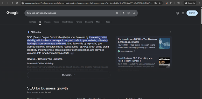Sign in to Google

[192, 13]
